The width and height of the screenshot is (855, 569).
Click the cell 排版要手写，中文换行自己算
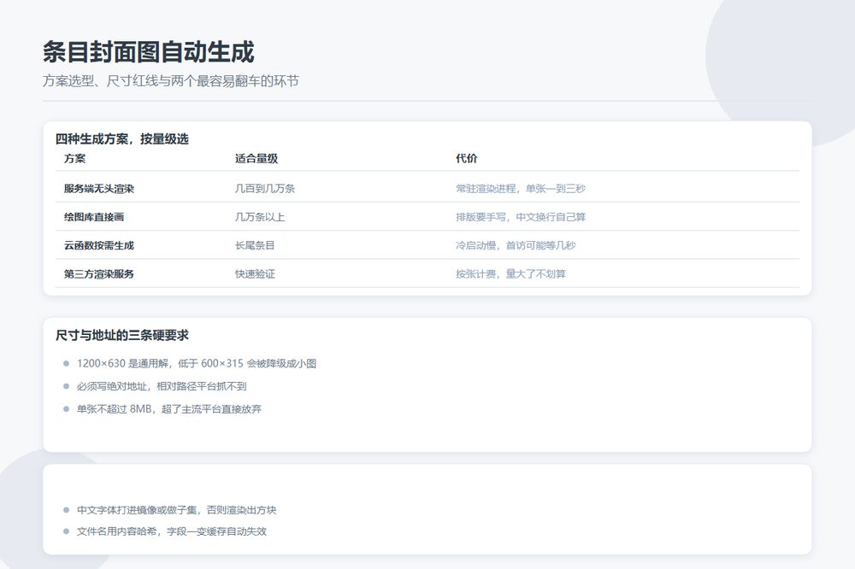pyautogui.click(x=521, y=217)
